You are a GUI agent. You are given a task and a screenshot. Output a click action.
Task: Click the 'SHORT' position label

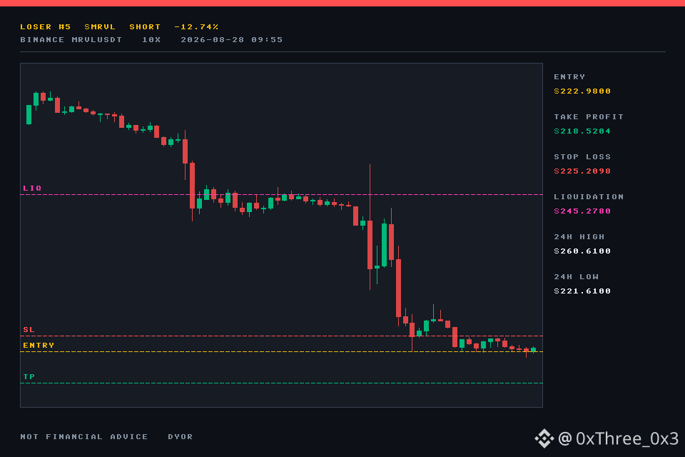145,26
